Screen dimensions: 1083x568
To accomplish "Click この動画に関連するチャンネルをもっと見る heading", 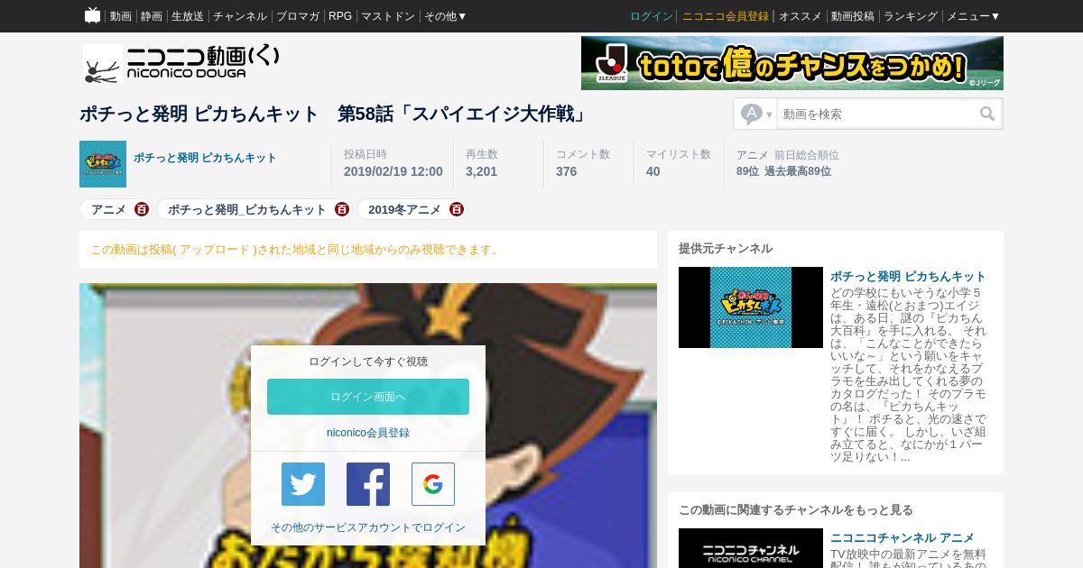I will [796, 509].
